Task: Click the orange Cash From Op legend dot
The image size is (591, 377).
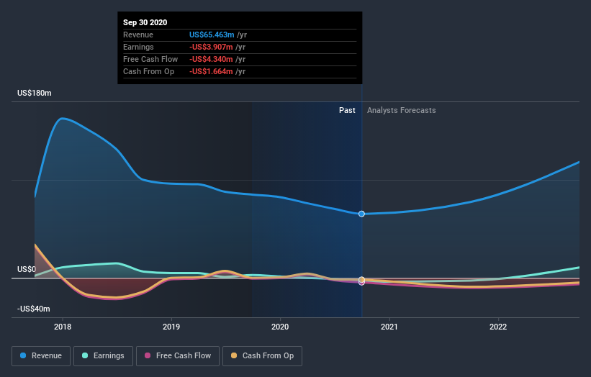Action: [234, 355]
